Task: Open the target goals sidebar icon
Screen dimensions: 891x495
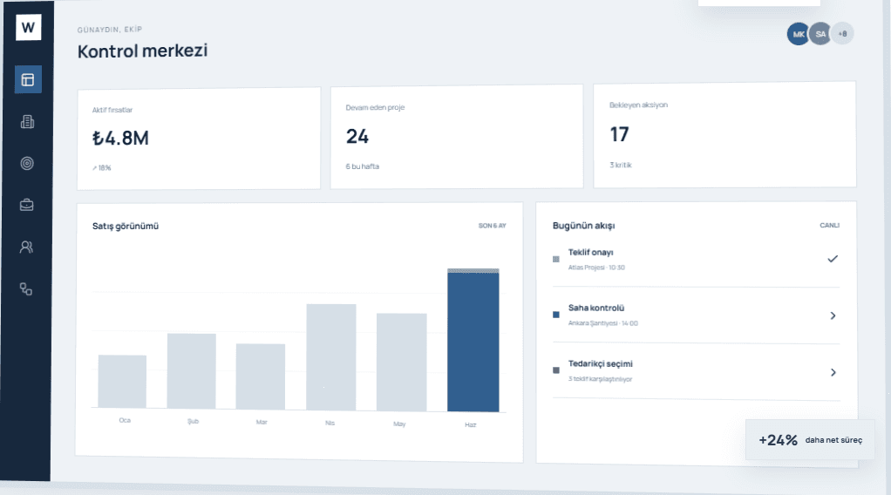Action: coord(27,164)
